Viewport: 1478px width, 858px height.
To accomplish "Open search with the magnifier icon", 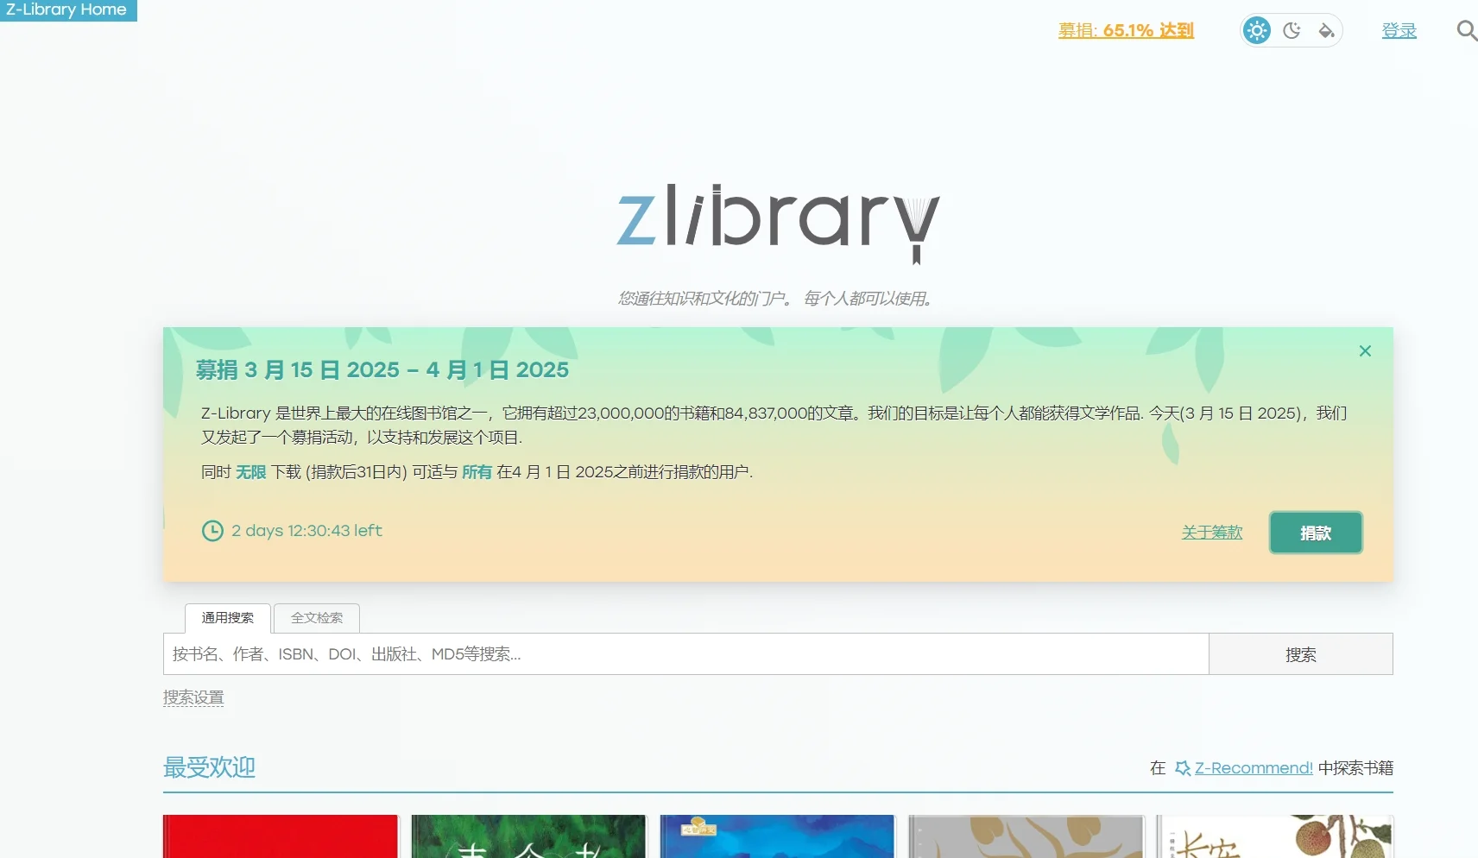I will click(x=1466, y=31).
